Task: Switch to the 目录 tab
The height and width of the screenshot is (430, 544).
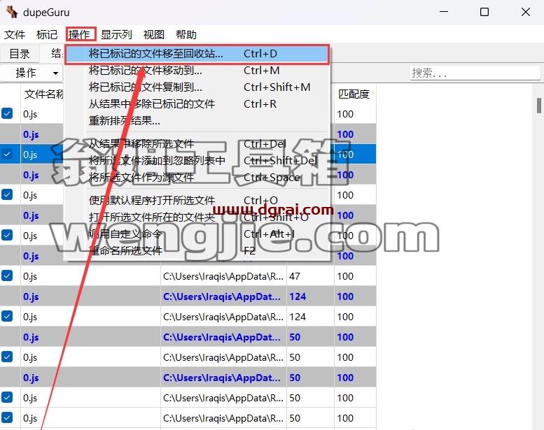Action: [20, 54]
